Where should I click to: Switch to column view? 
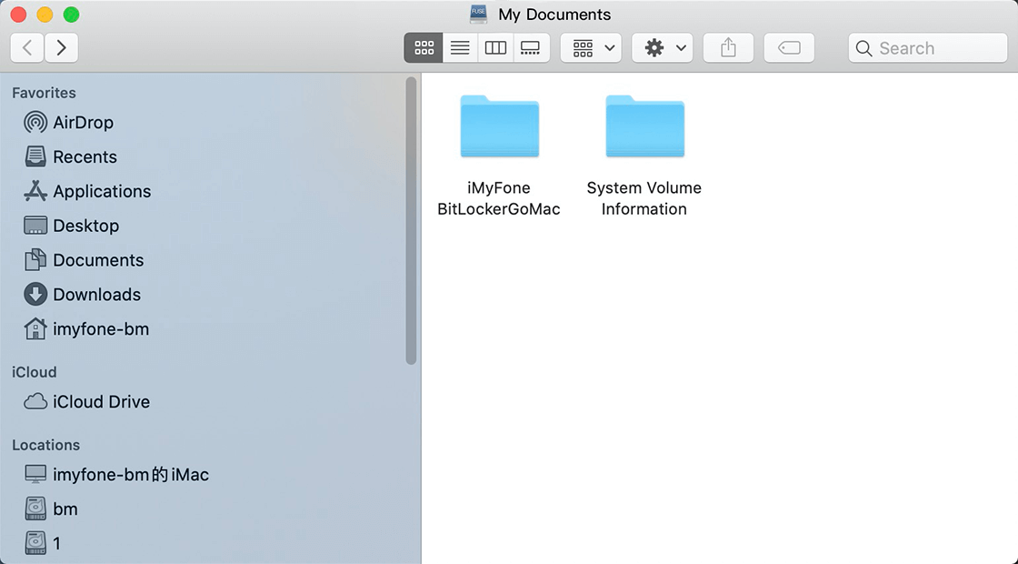495,47
